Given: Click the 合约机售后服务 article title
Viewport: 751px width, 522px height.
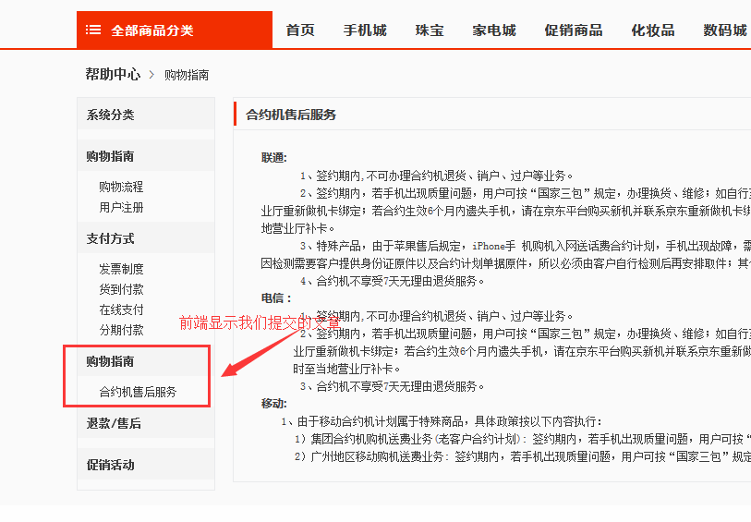Looking at the screenshot, I should click(291, 115).
